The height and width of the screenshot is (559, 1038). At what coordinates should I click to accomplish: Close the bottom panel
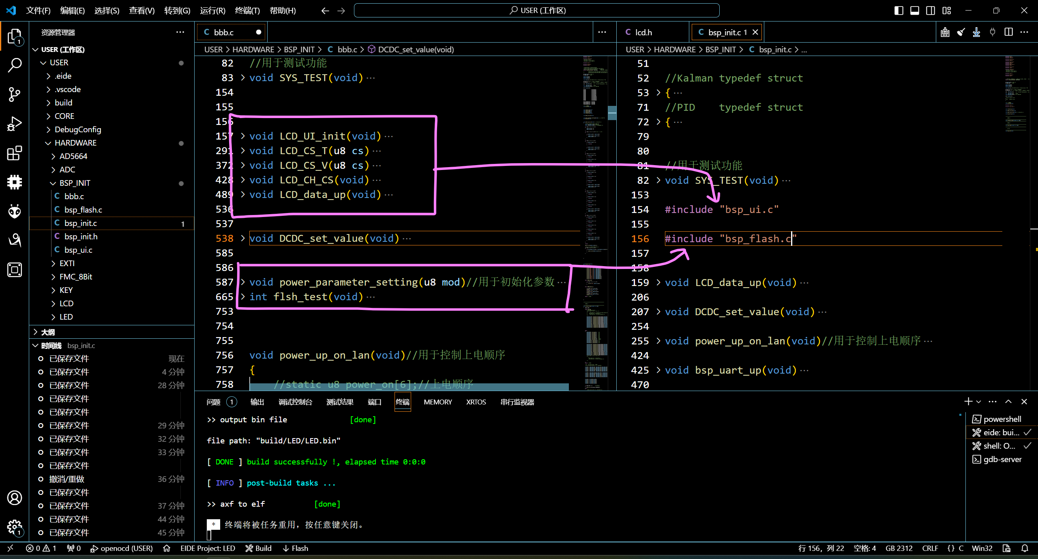[1024, 402]
